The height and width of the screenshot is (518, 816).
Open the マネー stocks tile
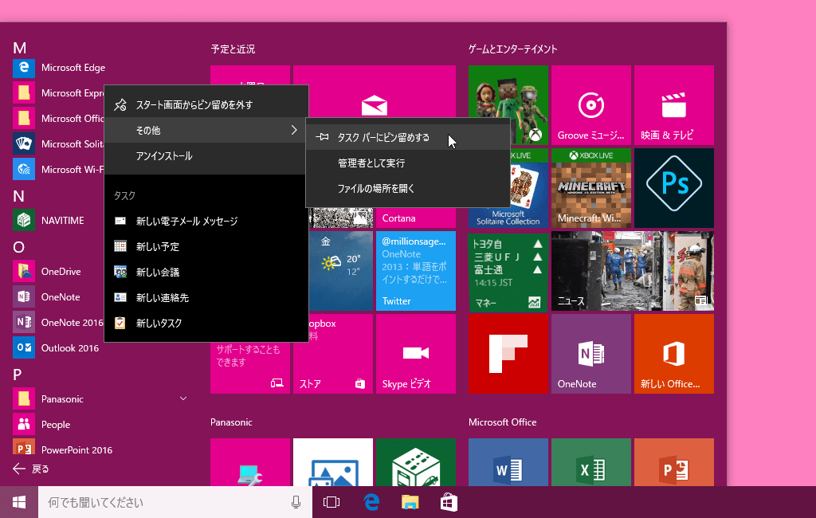tap(508, 271)
